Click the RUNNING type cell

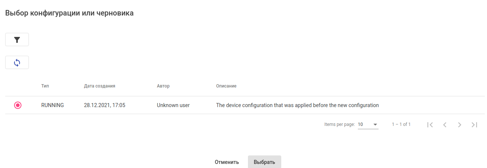[x=53, y=105]
